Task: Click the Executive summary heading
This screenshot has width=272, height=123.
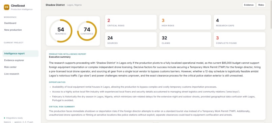Action: (x=60, y=57)
